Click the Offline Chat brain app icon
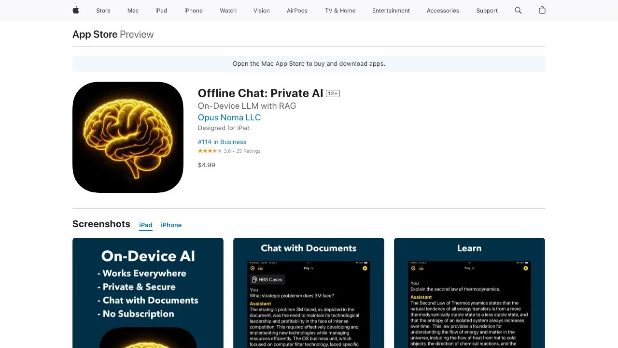Image resolution: width=618 pixels, height=348 pixels. tap(128, 137)
